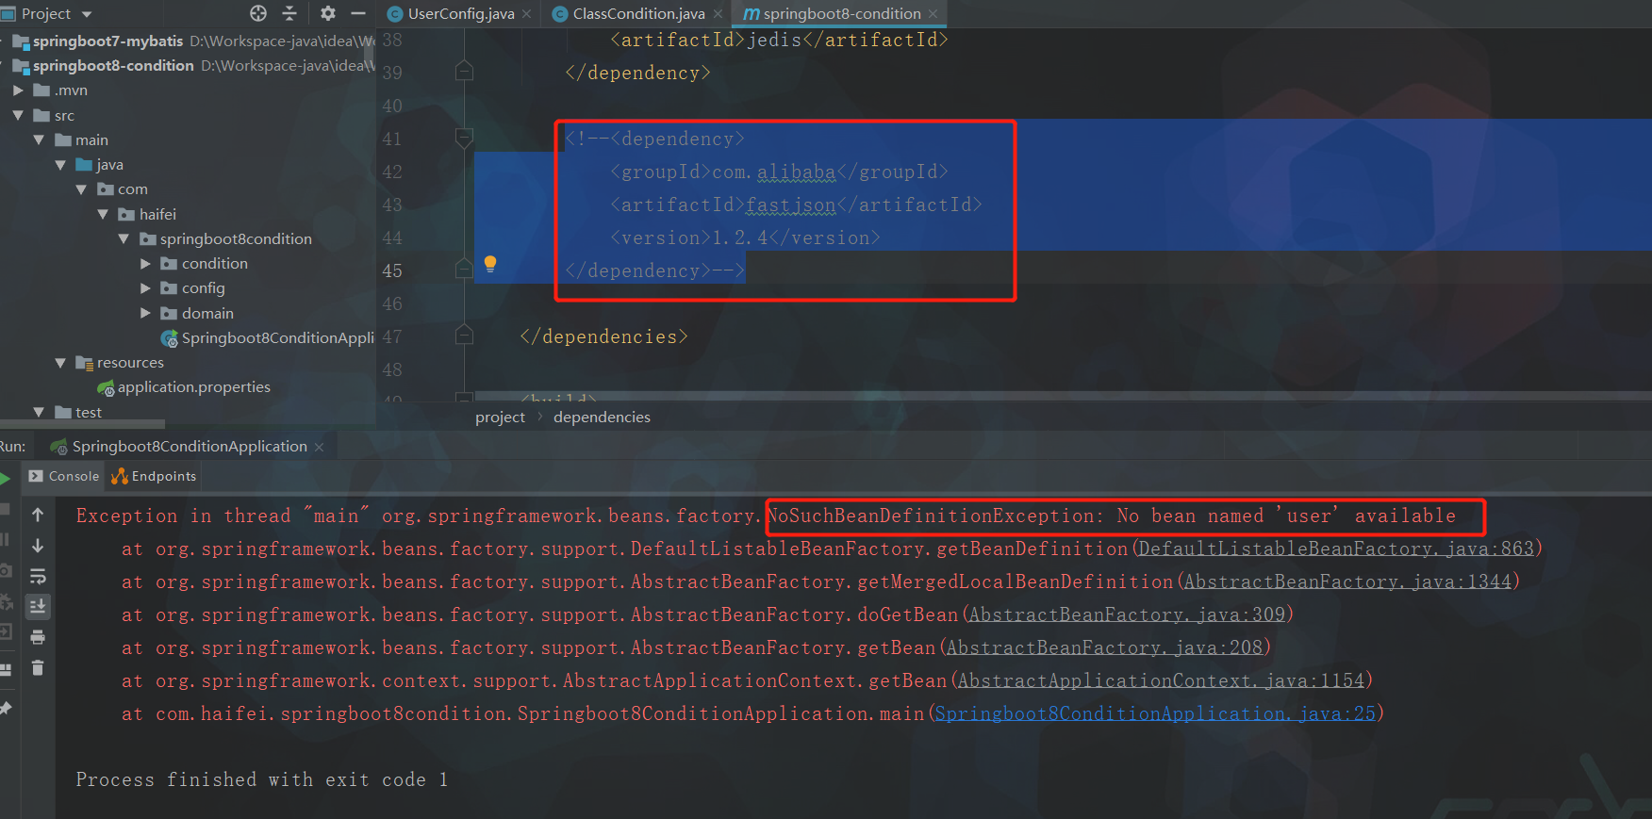The width and height of the screenshot is (1652, 819).
Task: Close the springboot8-condition pom tab
Action: 933,14
